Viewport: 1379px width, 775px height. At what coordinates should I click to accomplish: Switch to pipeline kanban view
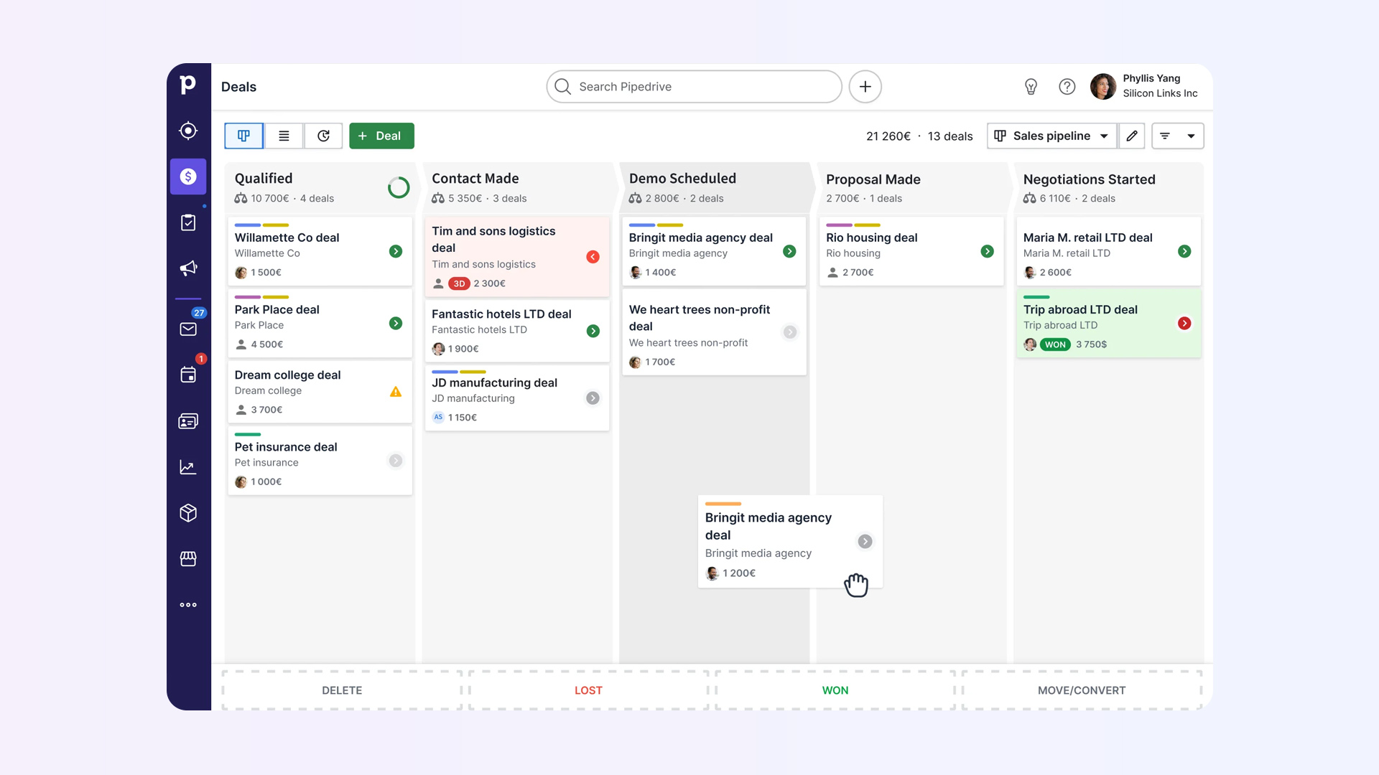[244, 136]
